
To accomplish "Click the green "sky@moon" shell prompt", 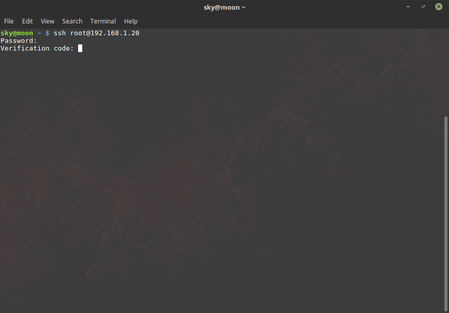I will pos(17,33).
